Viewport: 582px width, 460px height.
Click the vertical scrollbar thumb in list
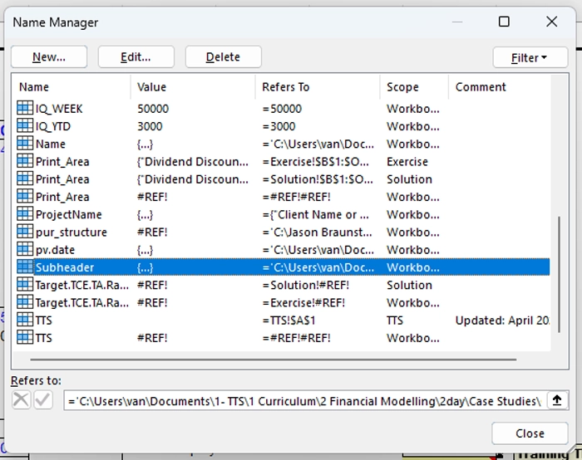(x=559, y=274)
